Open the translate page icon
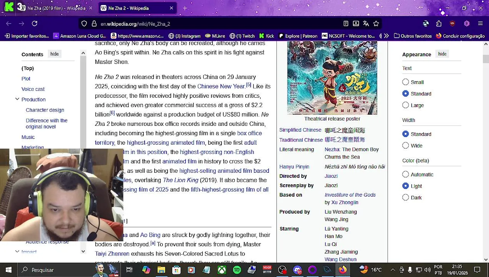Image resolution: width=489 pixels, height=277 pixels. click(x=366, y=23)
